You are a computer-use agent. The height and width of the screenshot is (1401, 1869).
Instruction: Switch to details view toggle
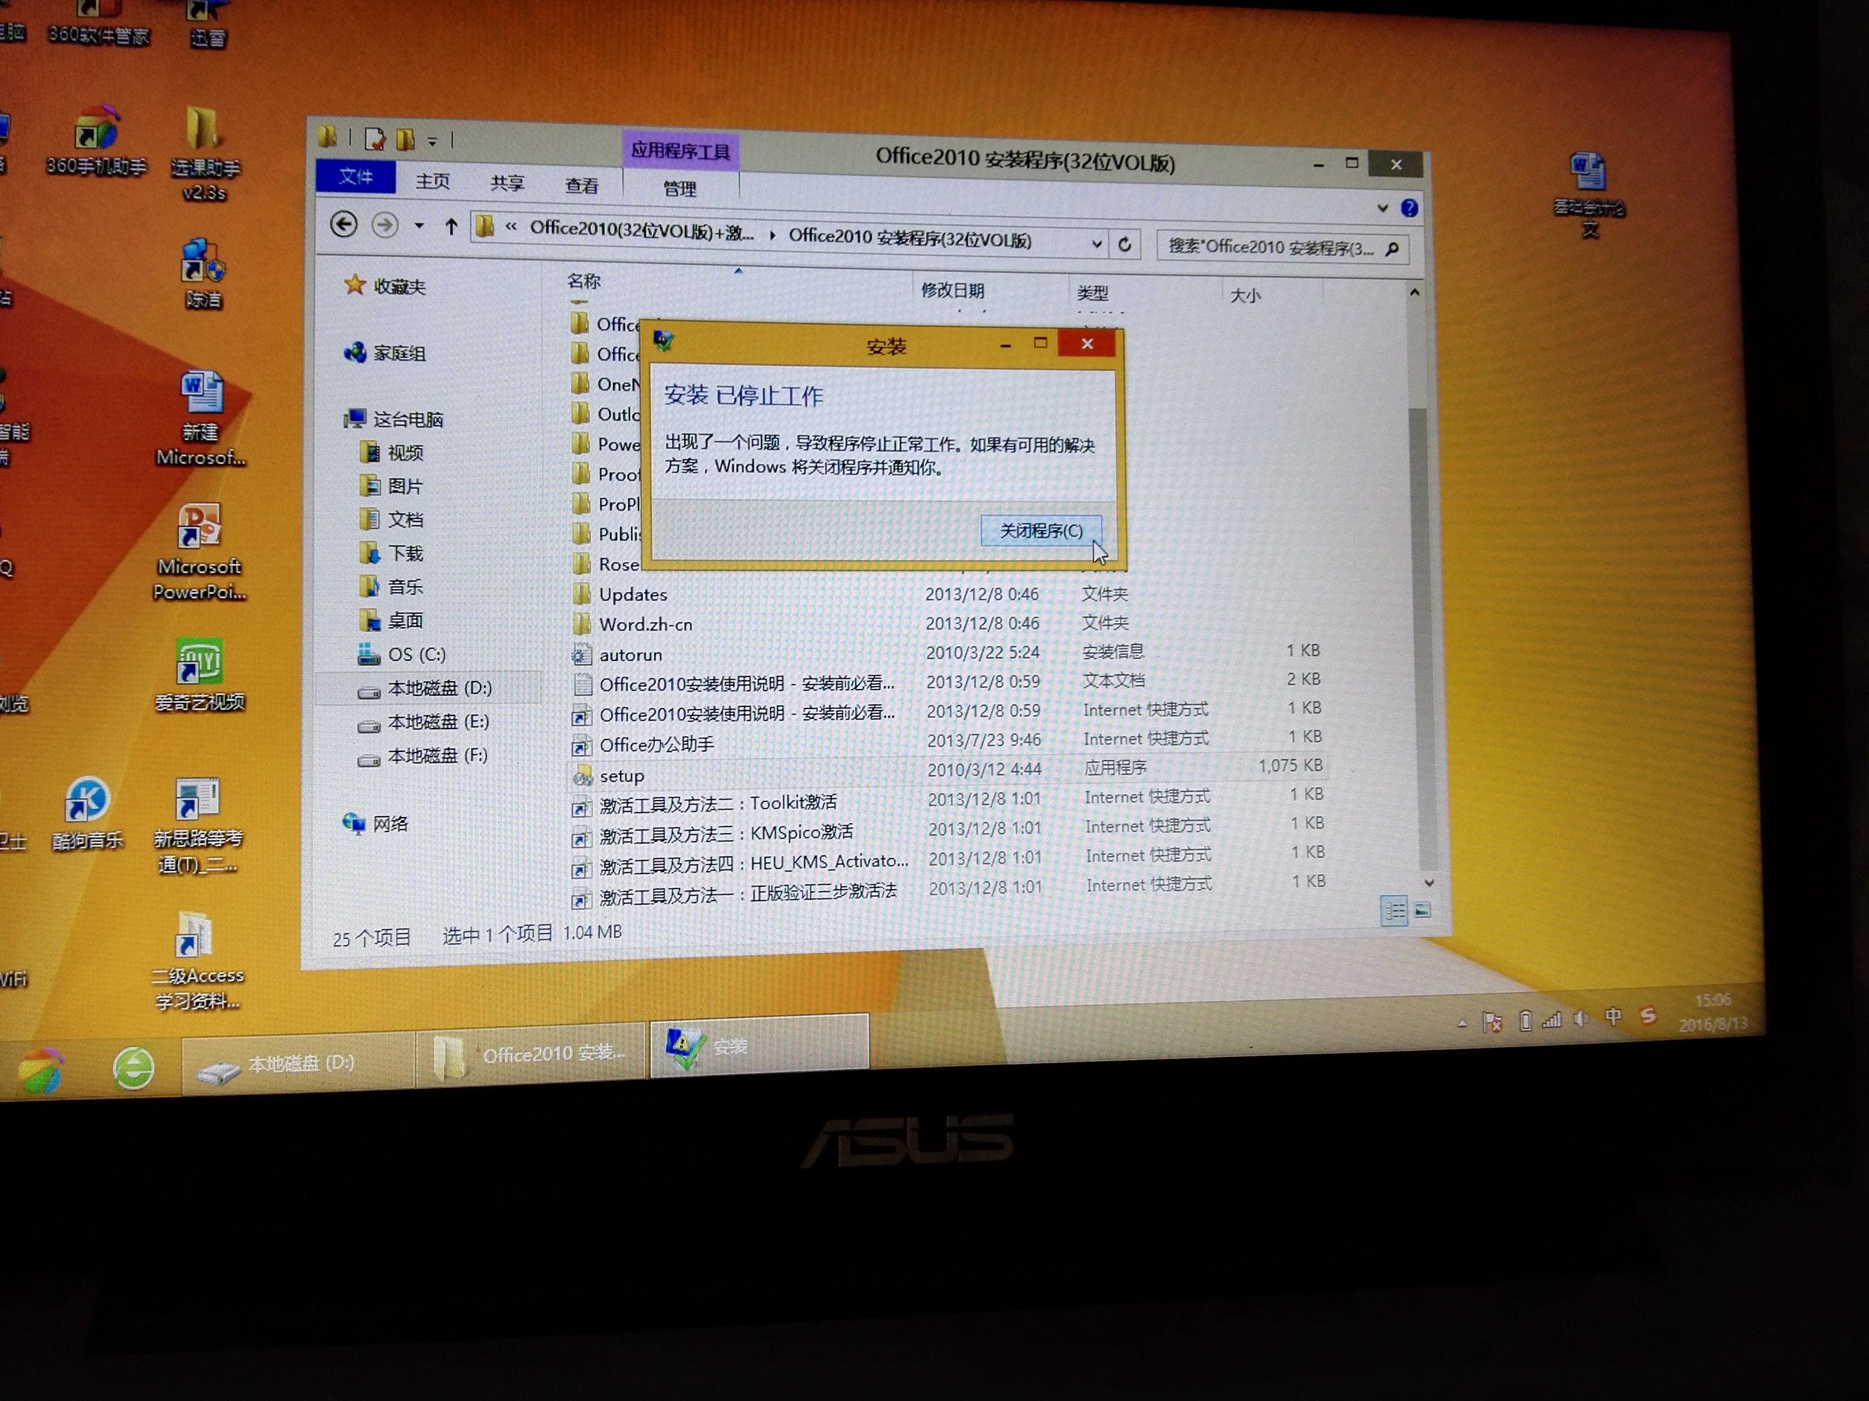(1394, 911)
